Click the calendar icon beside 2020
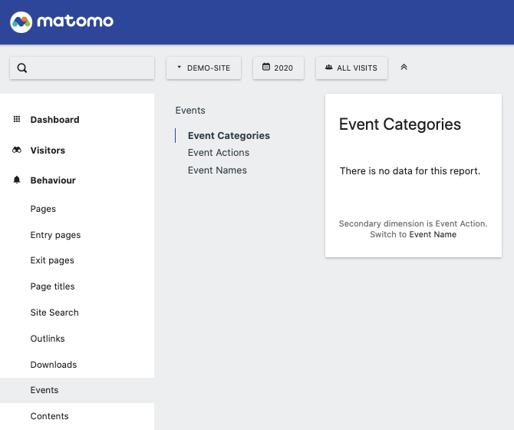This screenshot has width=514, height=430. [x=266, y=68]
